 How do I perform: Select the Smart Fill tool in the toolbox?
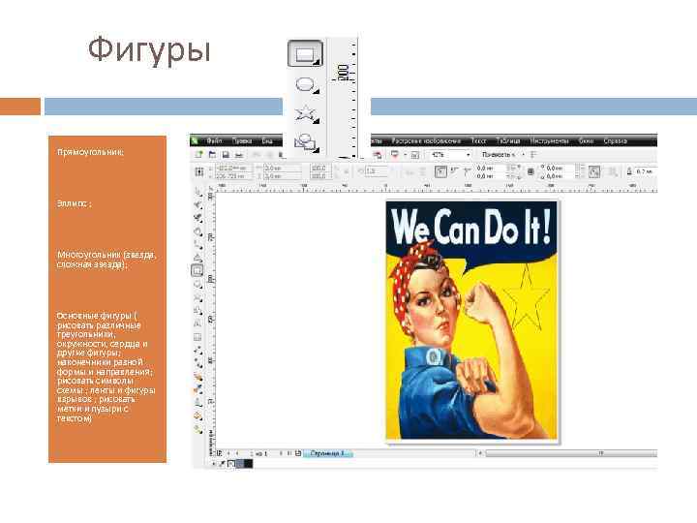coord(197,258)
